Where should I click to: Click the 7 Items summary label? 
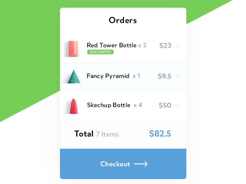click(x=107, y=134)
